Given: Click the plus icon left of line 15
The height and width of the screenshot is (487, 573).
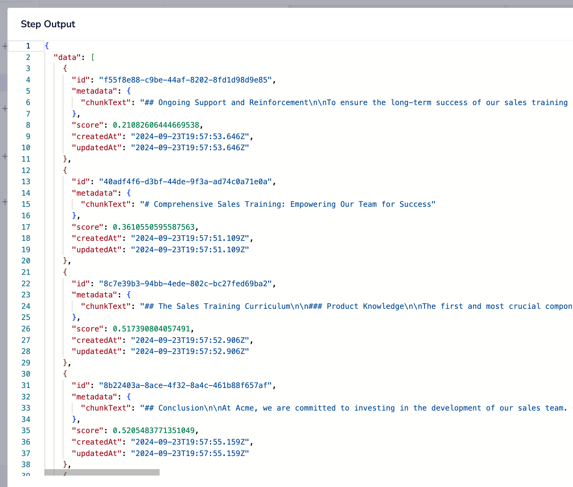Looking at the screenshot, I should pos(5,202).
